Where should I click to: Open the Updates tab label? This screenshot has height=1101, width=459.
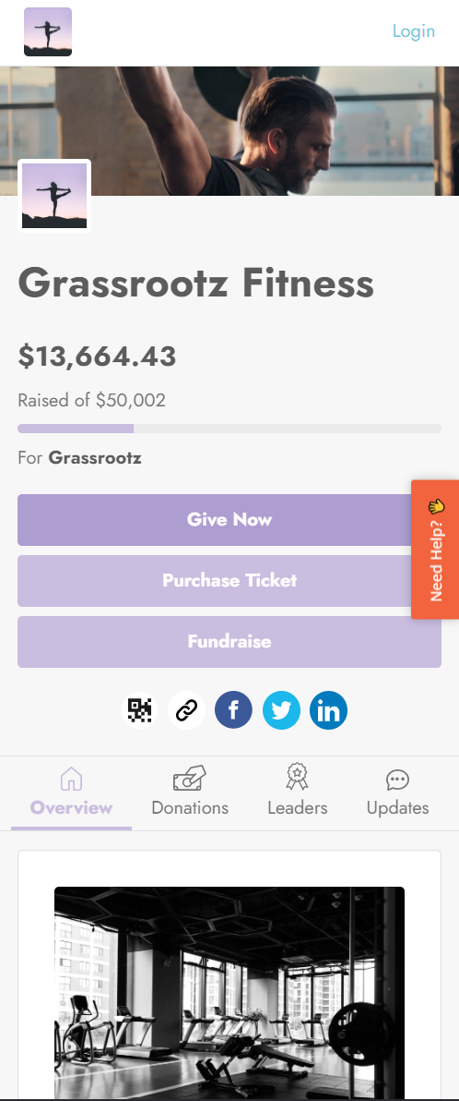tap(397, 807)
